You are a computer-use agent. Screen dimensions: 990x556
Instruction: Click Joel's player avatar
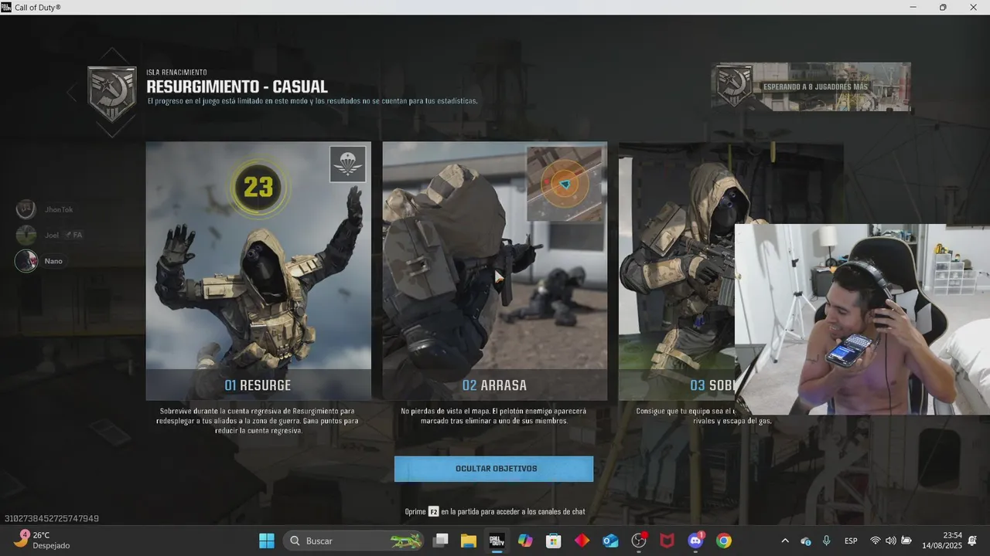(x=26, y=235)
